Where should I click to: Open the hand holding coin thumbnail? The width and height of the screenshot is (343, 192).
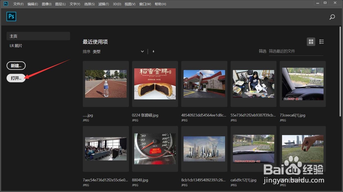coord(303,149)
